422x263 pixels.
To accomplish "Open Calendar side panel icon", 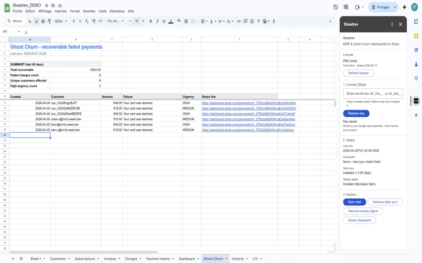I will [416, 21].
